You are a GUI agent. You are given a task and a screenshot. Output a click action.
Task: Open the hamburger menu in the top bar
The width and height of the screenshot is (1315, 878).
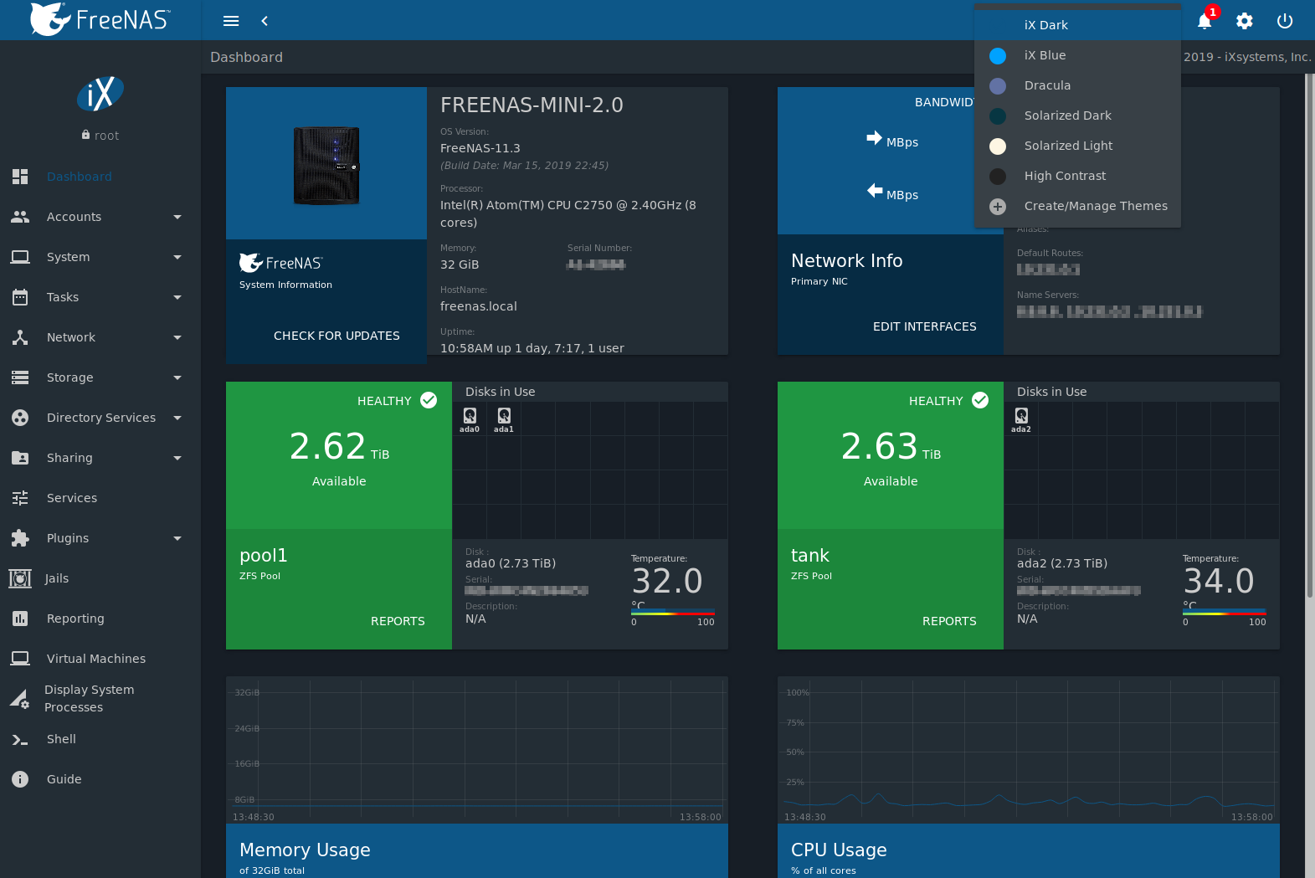coord(231,21)
